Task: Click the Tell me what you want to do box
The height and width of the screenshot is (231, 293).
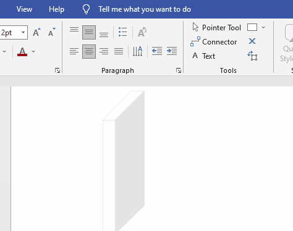Action: click(145, 9)
